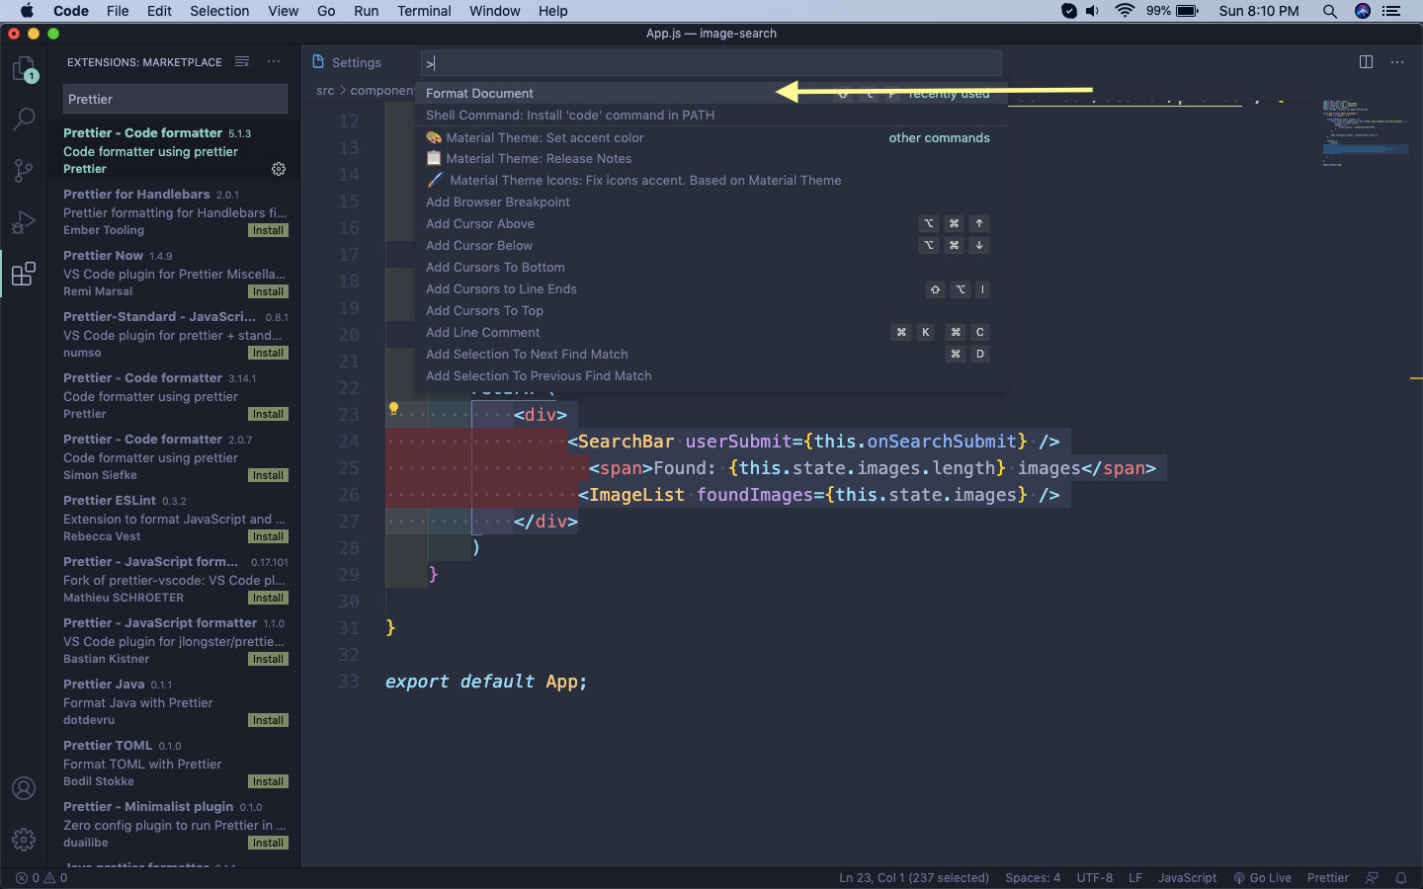The height and width of the screenshot is (889, 1423).
Task: Open the Run and Debug view
Action: (24, 222)
